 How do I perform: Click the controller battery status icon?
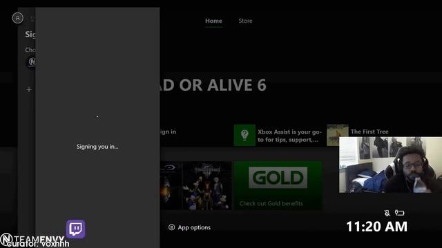(399, 213)
